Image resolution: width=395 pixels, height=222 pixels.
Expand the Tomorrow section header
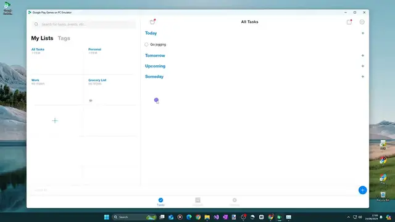[155, 55]
